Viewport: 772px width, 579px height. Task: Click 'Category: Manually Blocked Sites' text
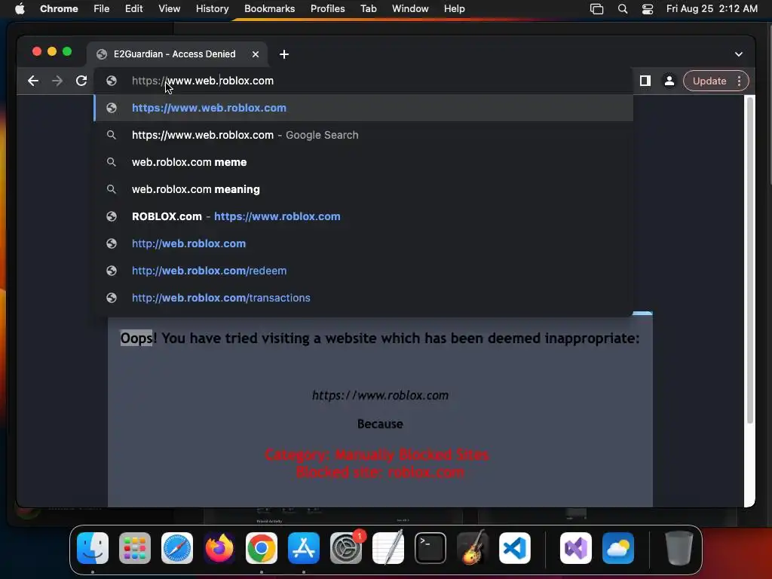click(x=377, y=455)
